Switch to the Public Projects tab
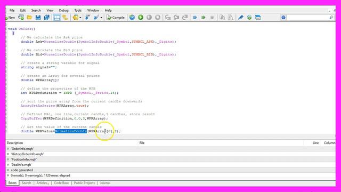The width and height of the screenshot is (341, 192). (84, 183)
